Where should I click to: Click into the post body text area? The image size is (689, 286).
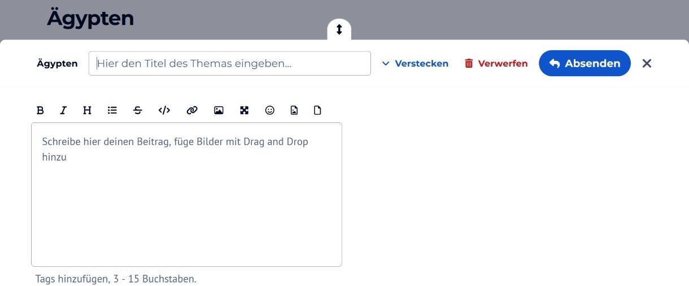(186, 195)
